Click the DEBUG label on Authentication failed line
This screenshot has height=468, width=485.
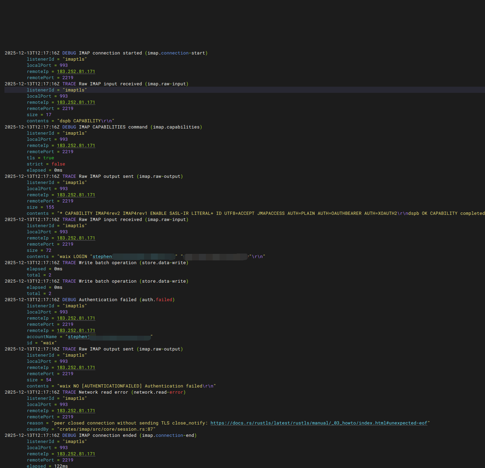pyautogui.click(x=69, y=299)
